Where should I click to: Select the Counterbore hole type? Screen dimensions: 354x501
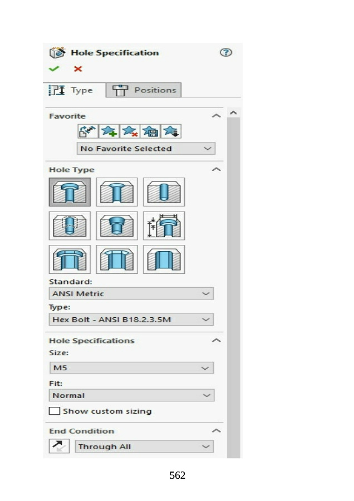[x=70, y=192]
